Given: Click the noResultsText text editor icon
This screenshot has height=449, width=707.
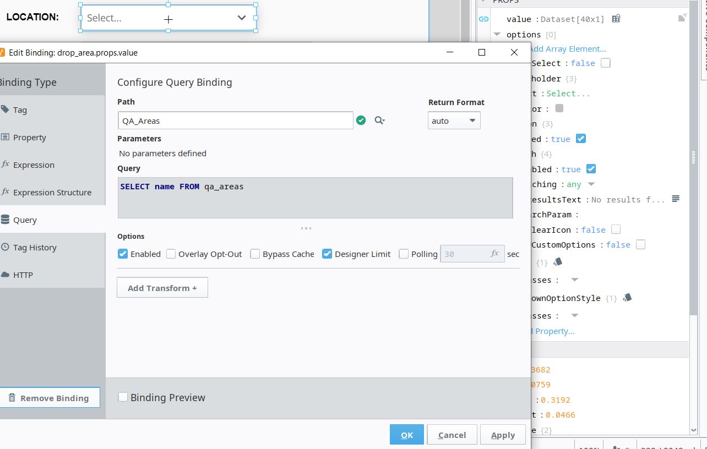Looking at the screenshot, I should pos(676,199).
